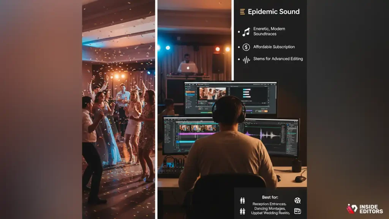Click the dollar sign subscription icon
Screen dimensions: 389x219
tap(246, 47)
